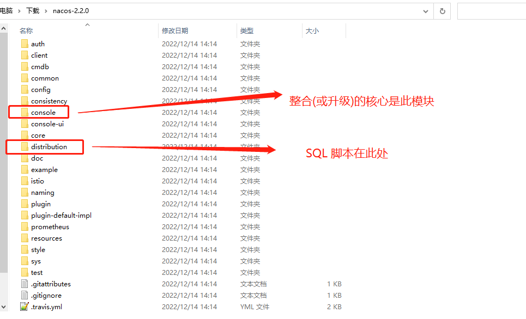The image size is (526, 319).
Task: Click the cmdb folder icon
Action: (25, 66)
